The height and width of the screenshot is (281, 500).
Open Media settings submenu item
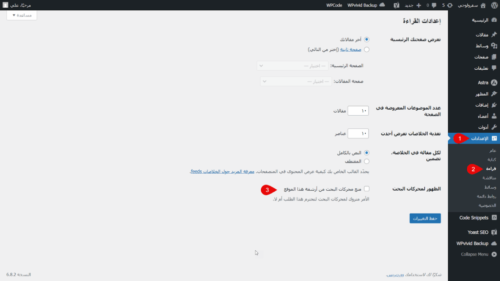pyautogui.click(x=490, y=187)
